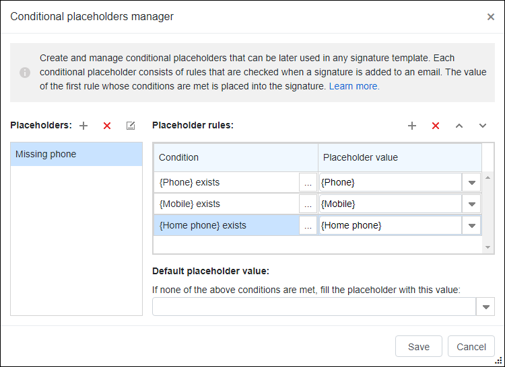505x367 pixels.
Task: Rename placeholder with the edit icon
Action: (x=131, y=126)
